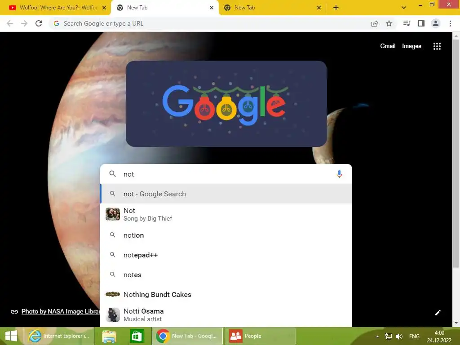The image size is (460, 345).
Task: Click the forward navigation arrow
Action: point(24,23)
